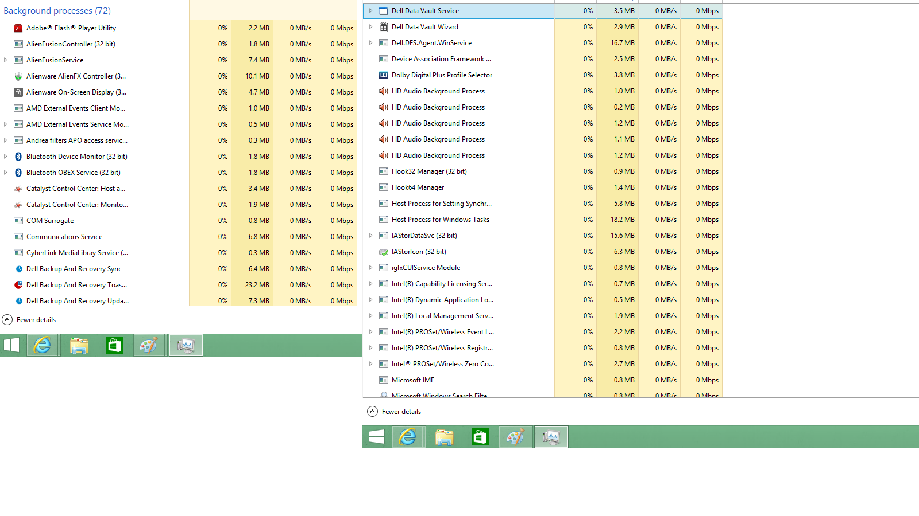Select the Alienware AlienFX Controller icon
The image size is (919, 516).
click(18, 76)
